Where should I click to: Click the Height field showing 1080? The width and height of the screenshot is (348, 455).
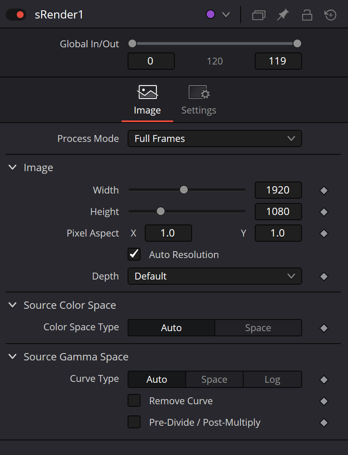[278, 212]
